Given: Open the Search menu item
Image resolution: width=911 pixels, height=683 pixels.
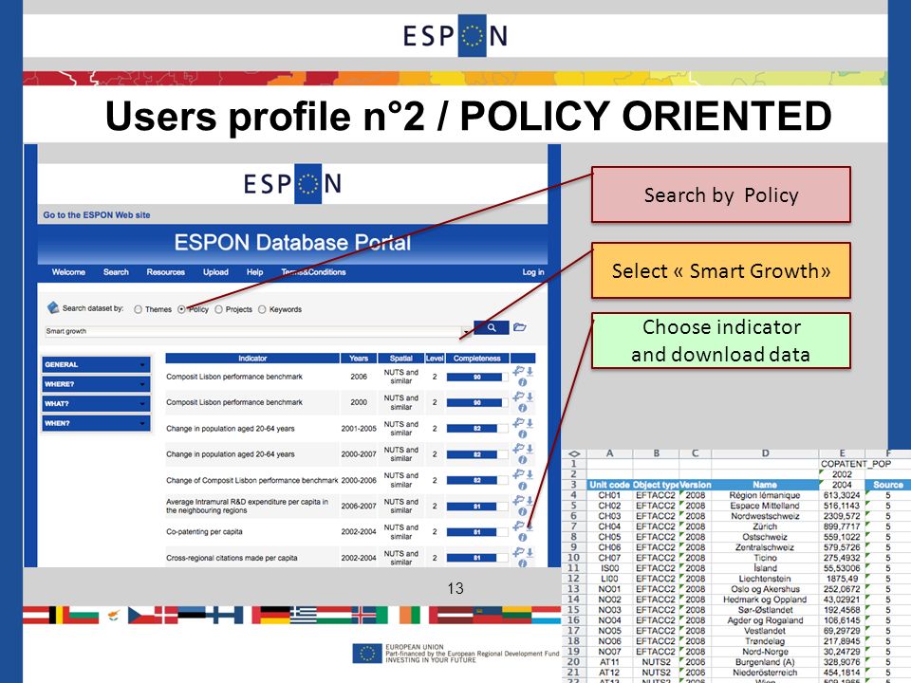Looking at the screenshot, I should pyautogui.click(x=116, y=272).
